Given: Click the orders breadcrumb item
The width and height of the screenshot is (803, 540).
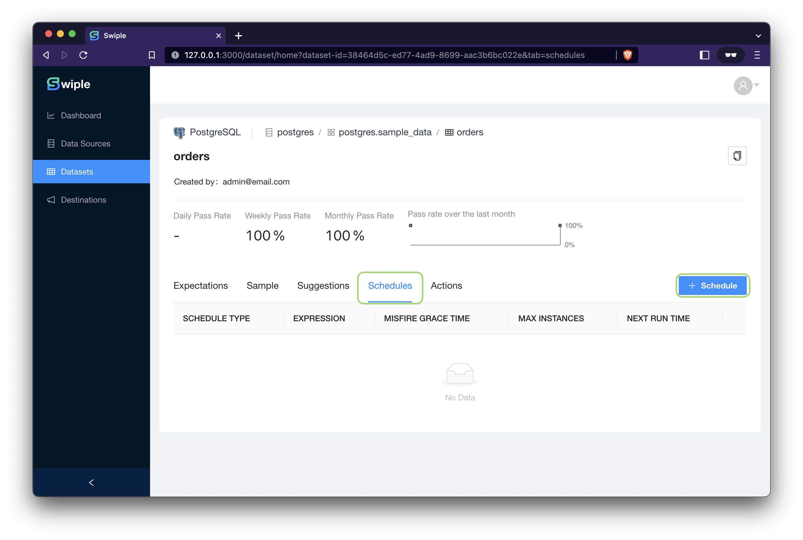Looking at the screenshot, I should tap(469, 132).
